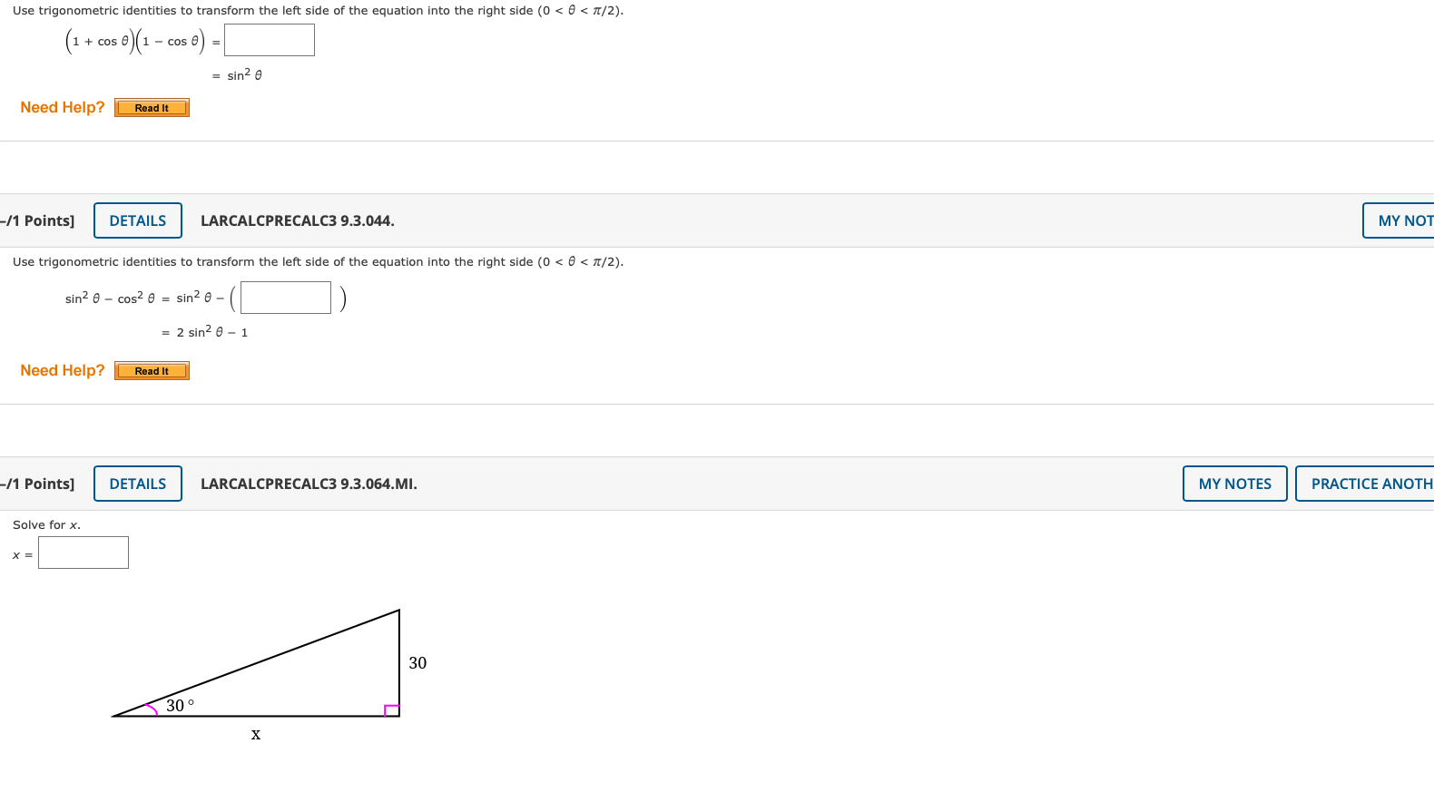Click the answer box for (1+cosθ)(1−cosθ)
This screenshot has width=1434, height=802.
(269, 40)
